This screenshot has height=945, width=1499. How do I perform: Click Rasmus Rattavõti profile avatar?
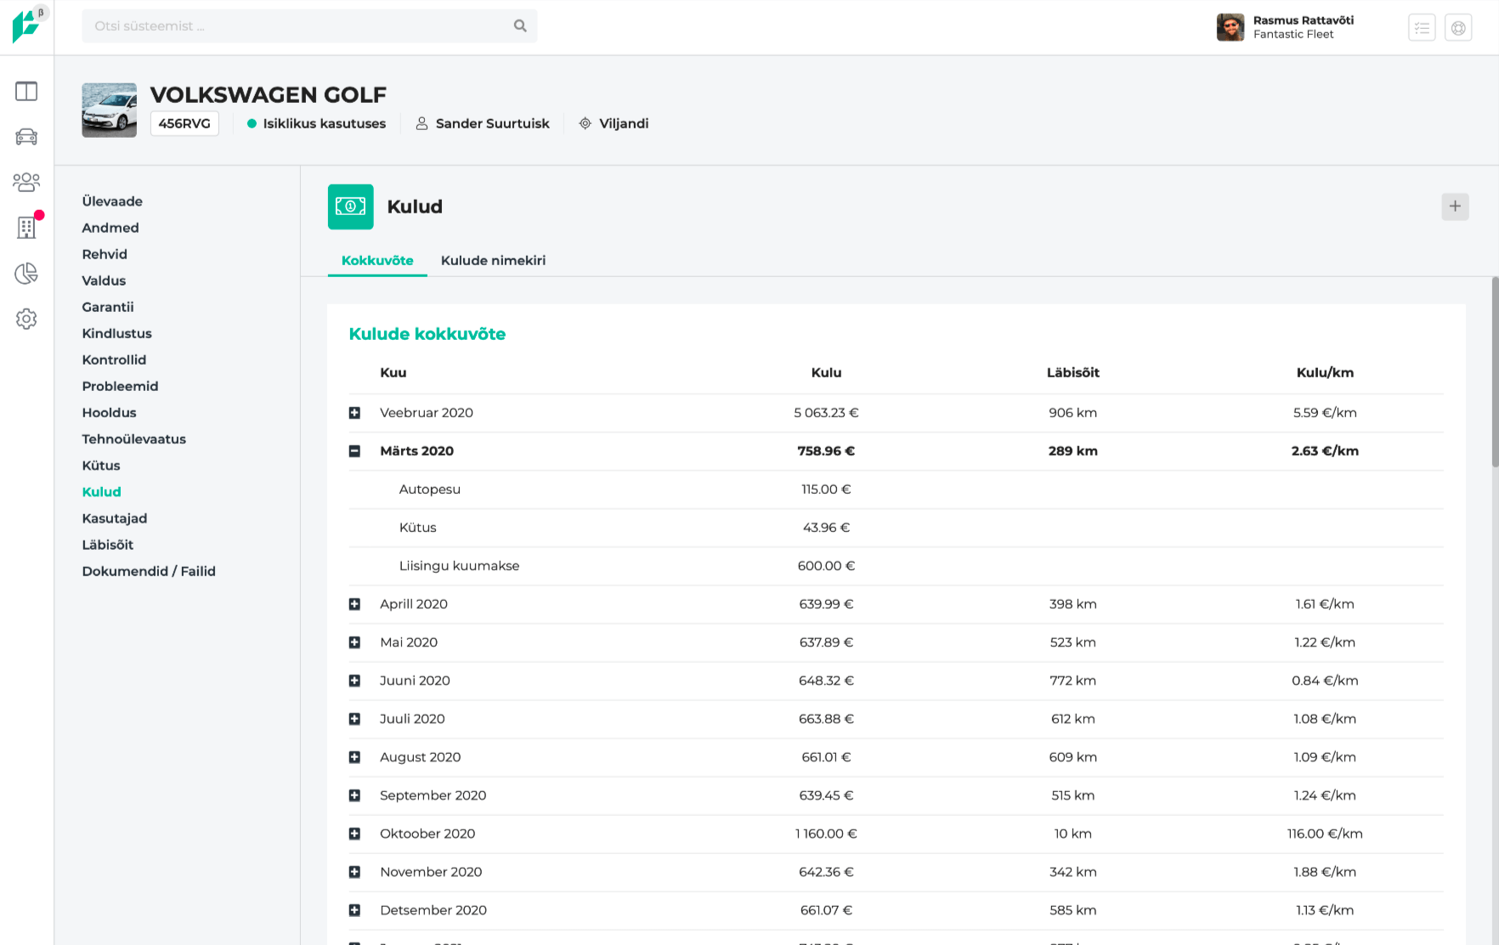pos(1230,27)
